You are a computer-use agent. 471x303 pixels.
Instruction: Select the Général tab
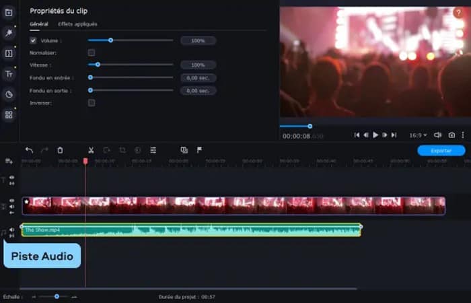click(x=39, y=24)
